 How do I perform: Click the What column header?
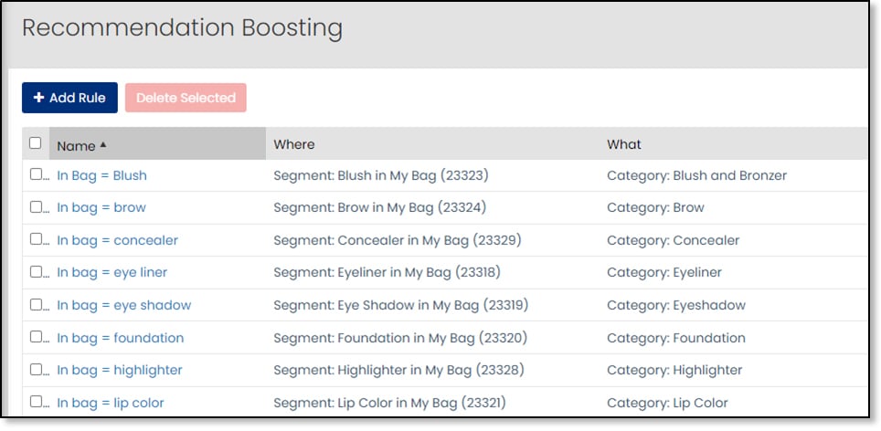pos(624,144)
